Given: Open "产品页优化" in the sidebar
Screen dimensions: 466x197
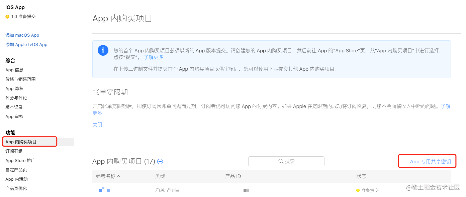Looking at the screenshot, I should [x=15, y=188].
